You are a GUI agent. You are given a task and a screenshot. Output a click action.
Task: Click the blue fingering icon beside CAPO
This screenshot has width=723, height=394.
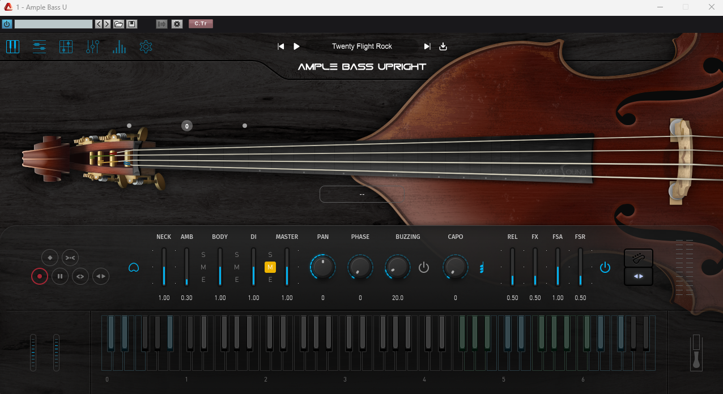(x=482, y=267)
